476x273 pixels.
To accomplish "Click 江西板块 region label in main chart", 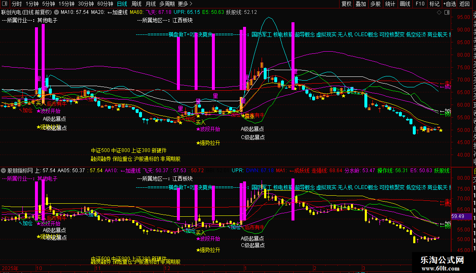I will pyautogui.click(x=183, y=20).
